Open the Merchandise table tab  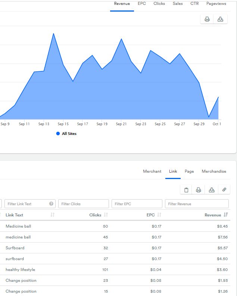pos(214,171)
